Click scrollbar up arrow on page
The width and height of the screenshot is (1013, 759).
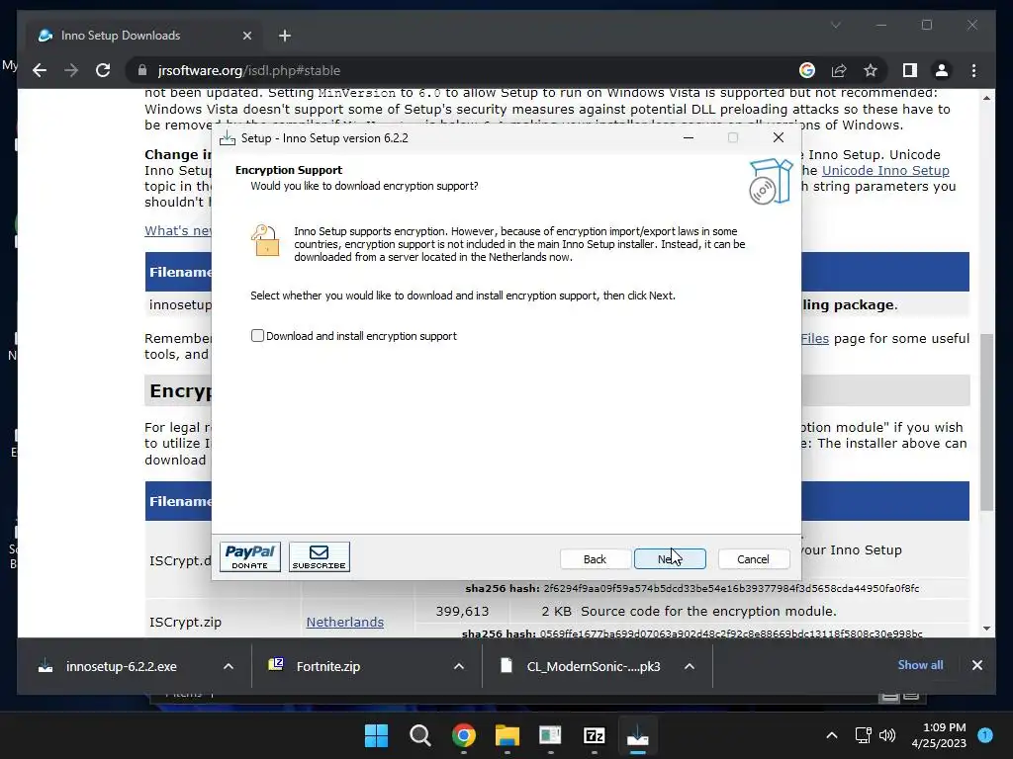986,98
